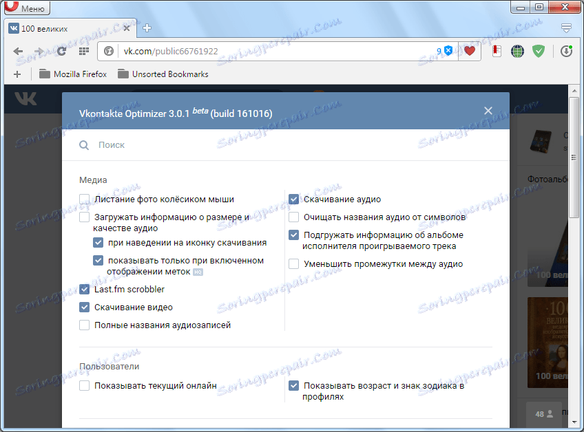
Task: Switch to the '100 великих' tab
Action: click(71, 29)
